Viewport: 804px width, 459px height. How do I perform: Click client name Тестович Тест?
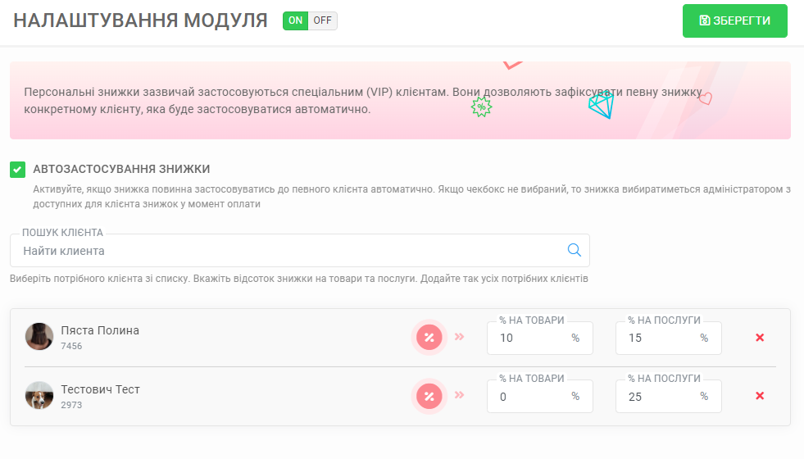tap(101, 390)
